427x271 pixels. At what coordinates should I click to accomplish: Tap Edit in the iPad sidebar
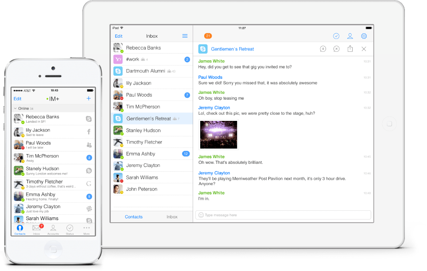[x=118, y=36]
